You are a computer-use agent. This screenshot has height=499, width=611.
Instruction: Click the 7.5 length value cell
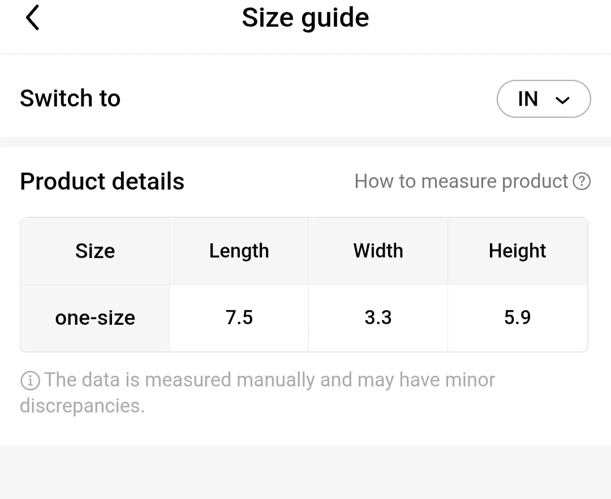pyautogui.click(x=239, y=318)
